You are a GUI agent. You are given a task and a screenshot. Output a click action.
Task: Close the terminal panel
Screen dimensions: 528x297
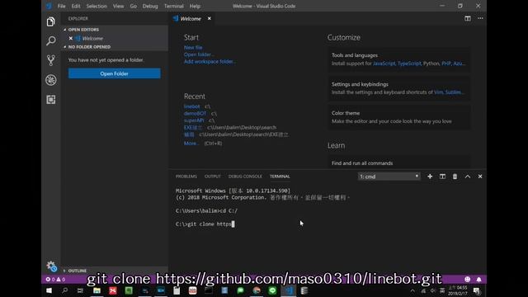(x=480, y=177)
